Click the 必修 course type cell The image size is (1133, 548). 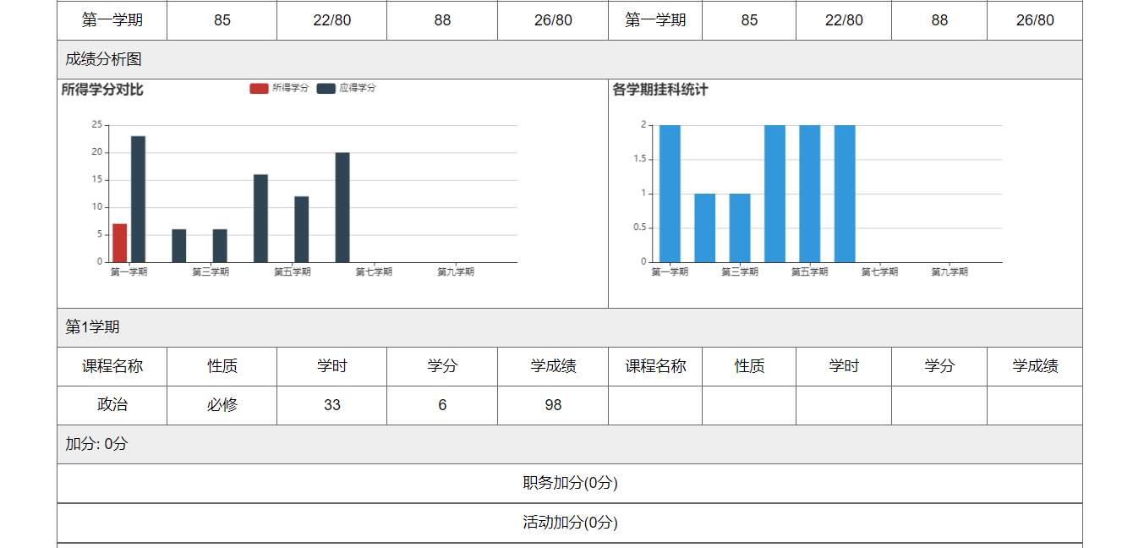click(222, 405)
